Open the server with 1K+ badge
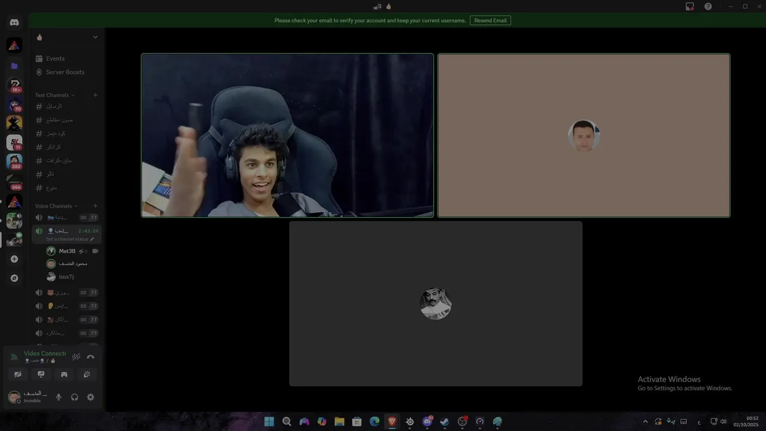This screenshot has width=766, height=431. pyautogui.click(x=14, y=85)
